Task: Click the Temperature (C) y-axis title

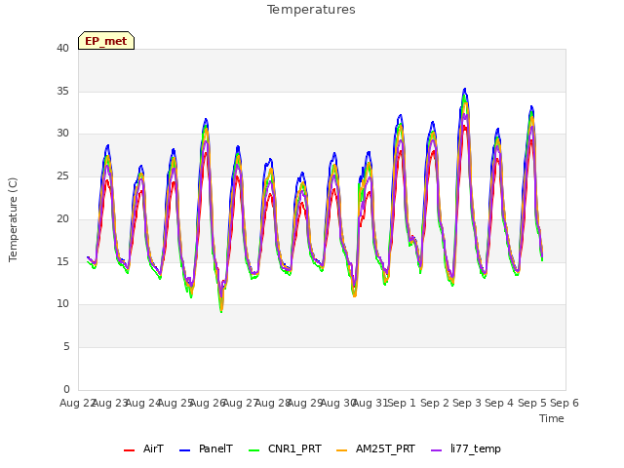Action: tap(13, 219)
